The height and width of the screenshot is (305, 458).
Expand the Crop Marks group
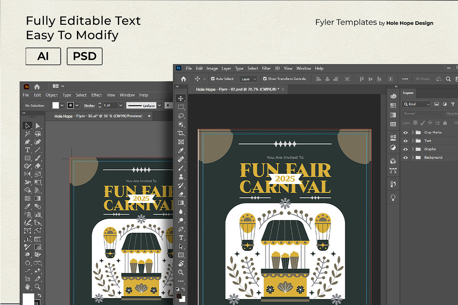point(413,132)
